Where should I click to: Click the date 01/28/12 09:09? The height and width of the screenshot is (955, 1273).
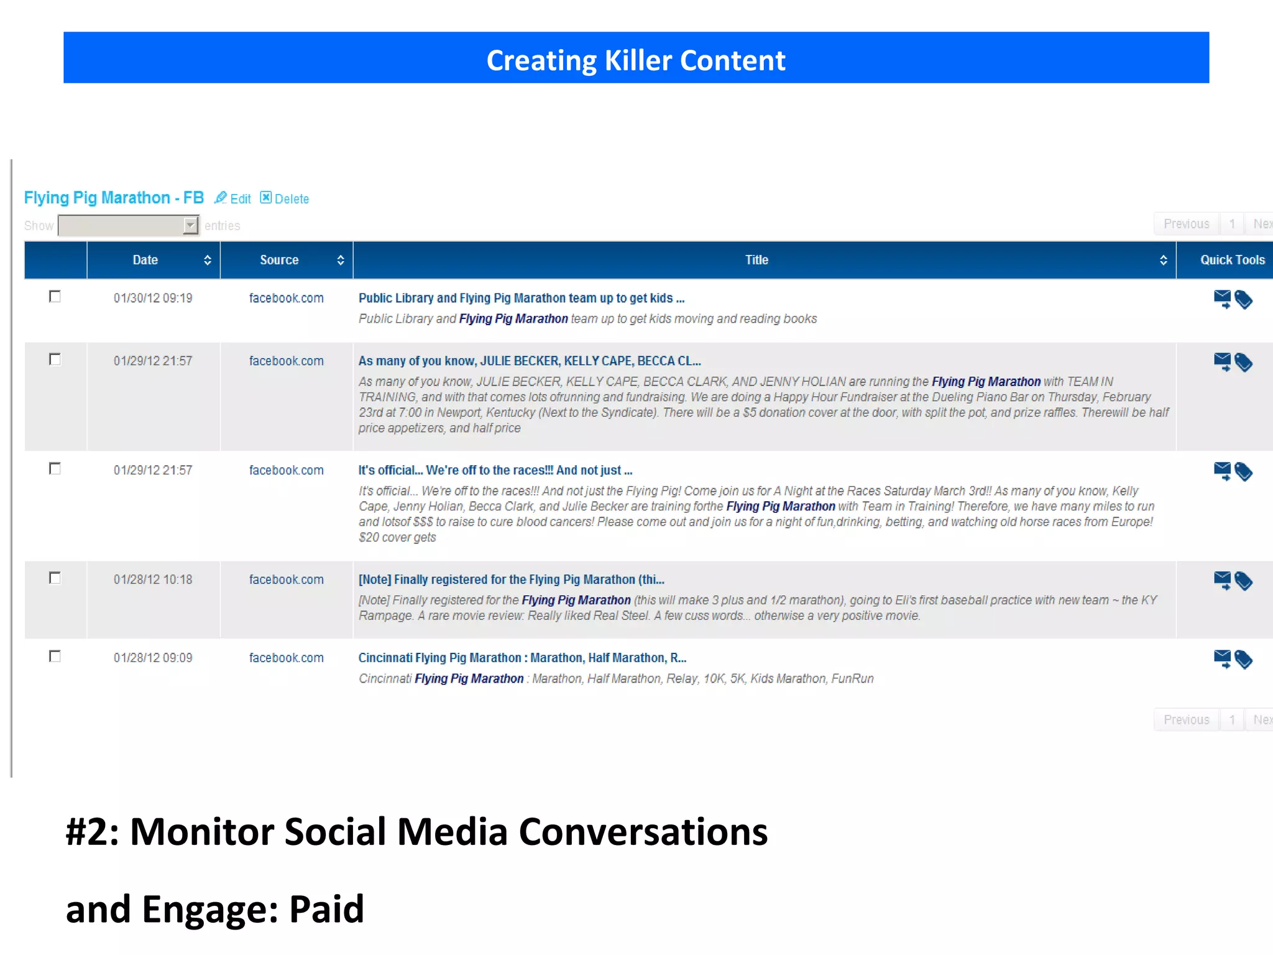tap(153, 658)
